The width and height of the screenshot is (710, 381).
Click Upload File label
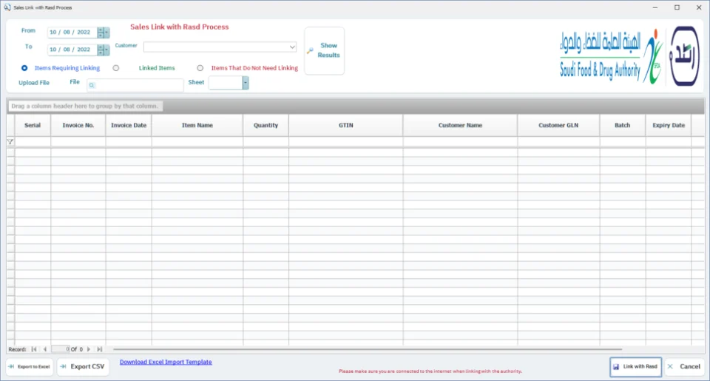click(34, 82)
